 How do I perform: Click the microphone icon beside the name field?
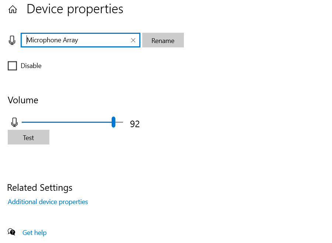pyautogui.click(x=12, y=40)
